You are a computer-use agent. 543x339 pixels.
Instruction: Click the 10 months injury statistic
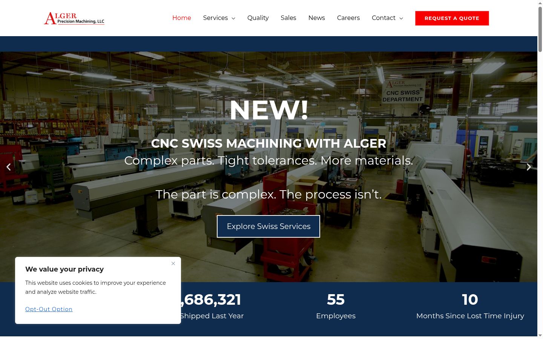click(x=470, y=306)
